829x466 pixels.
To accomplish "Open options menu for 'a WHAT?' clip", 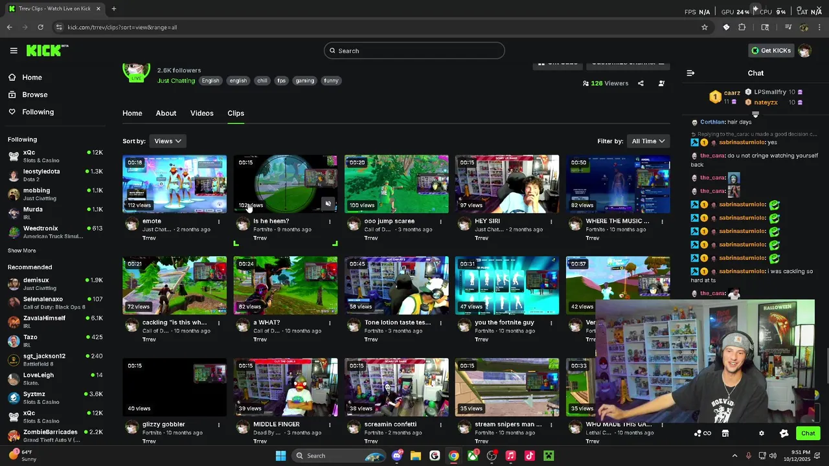I will coord(330,322).
